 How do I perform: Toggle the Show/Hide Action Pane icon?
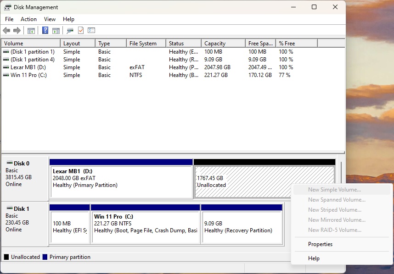pos(56,31)
